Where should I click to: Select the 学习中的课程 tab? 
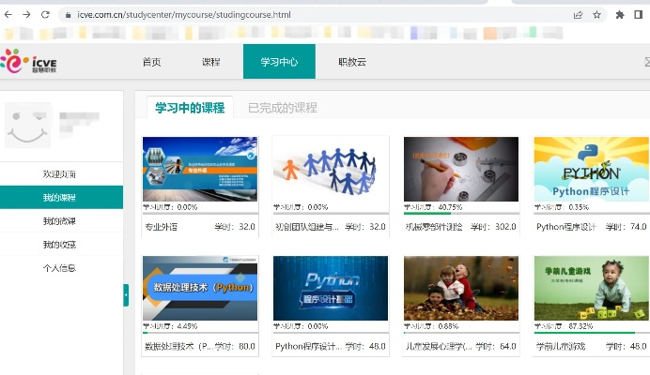tap(190, 108)
